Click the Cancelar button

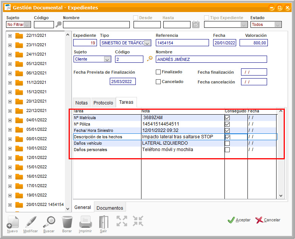coord(268,220)
